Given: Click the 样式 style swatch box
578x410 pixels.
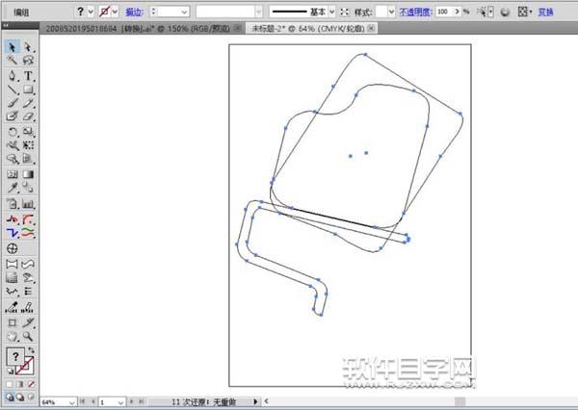Looking at the screenshot, I should tap(381, 13).
